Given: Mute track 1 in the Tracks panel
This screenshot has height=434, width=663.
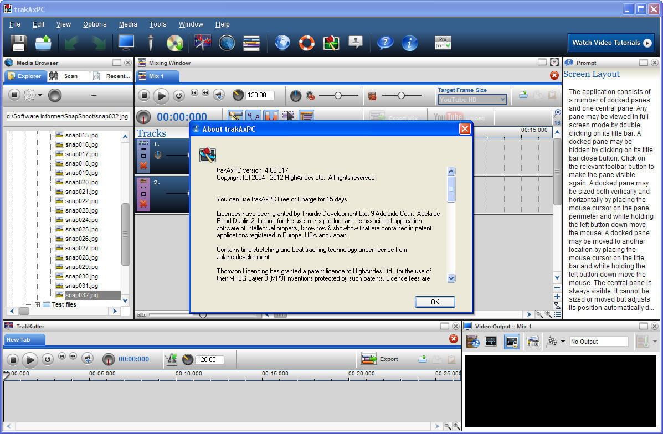Looking at the screenshot, I should (143, 149).
